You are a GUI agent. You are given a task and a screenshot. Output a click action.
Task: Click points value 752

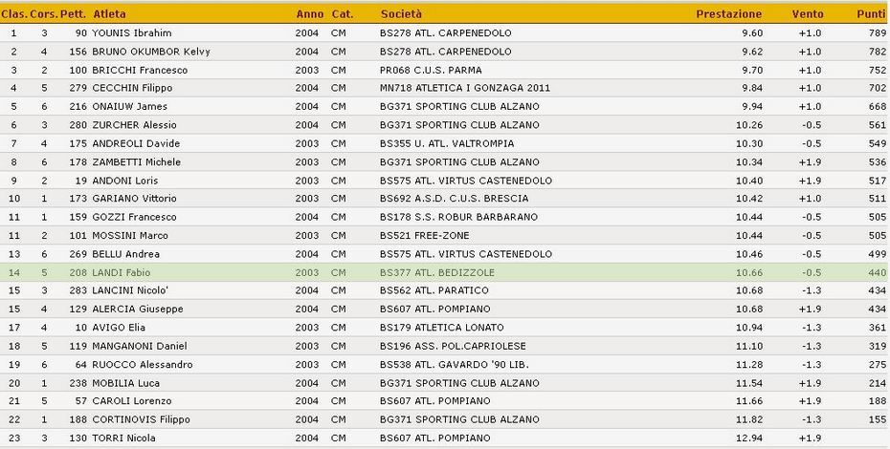point(878,71)
